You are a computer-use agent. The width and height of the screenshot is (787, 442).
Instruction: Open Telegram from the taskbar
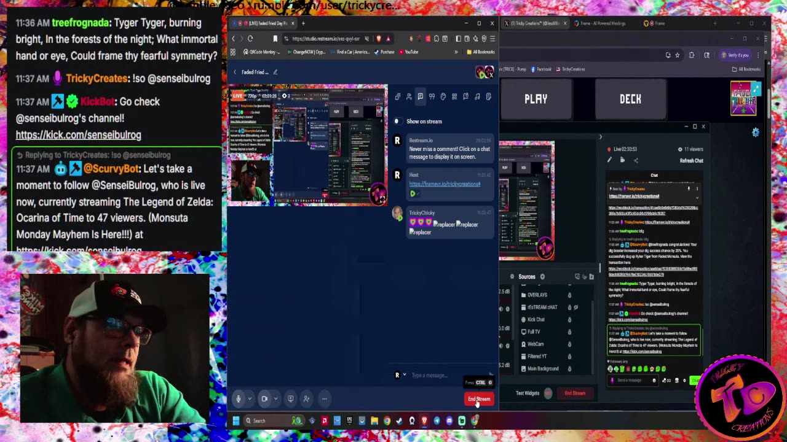point(437,421)
